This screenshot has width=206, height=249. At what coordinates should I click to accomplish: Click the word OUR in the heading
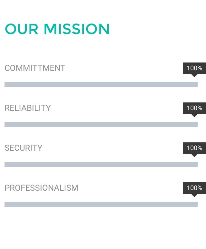click(x=22, y=29)
